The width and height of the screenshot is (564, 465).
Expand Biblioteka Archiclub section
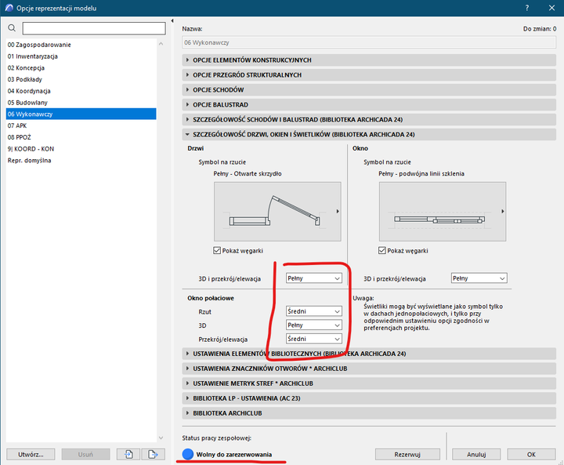click(x=369, y=413)
